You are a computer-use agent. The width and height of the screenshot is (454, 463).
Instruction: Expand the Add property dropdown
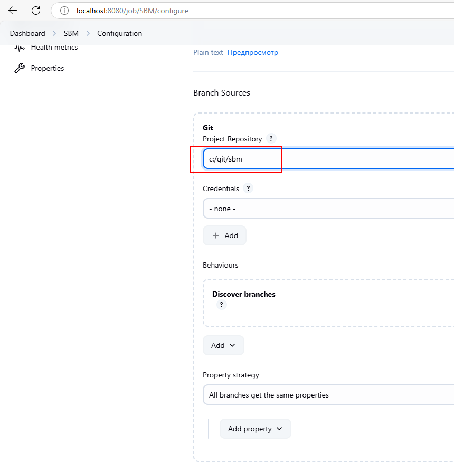point(255,429)
